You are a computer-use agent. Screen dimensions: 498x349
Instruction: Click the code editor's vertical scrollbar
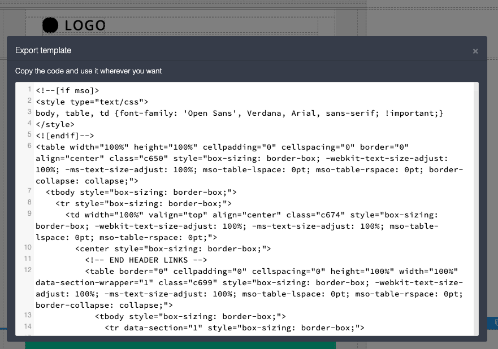(476, 209)
